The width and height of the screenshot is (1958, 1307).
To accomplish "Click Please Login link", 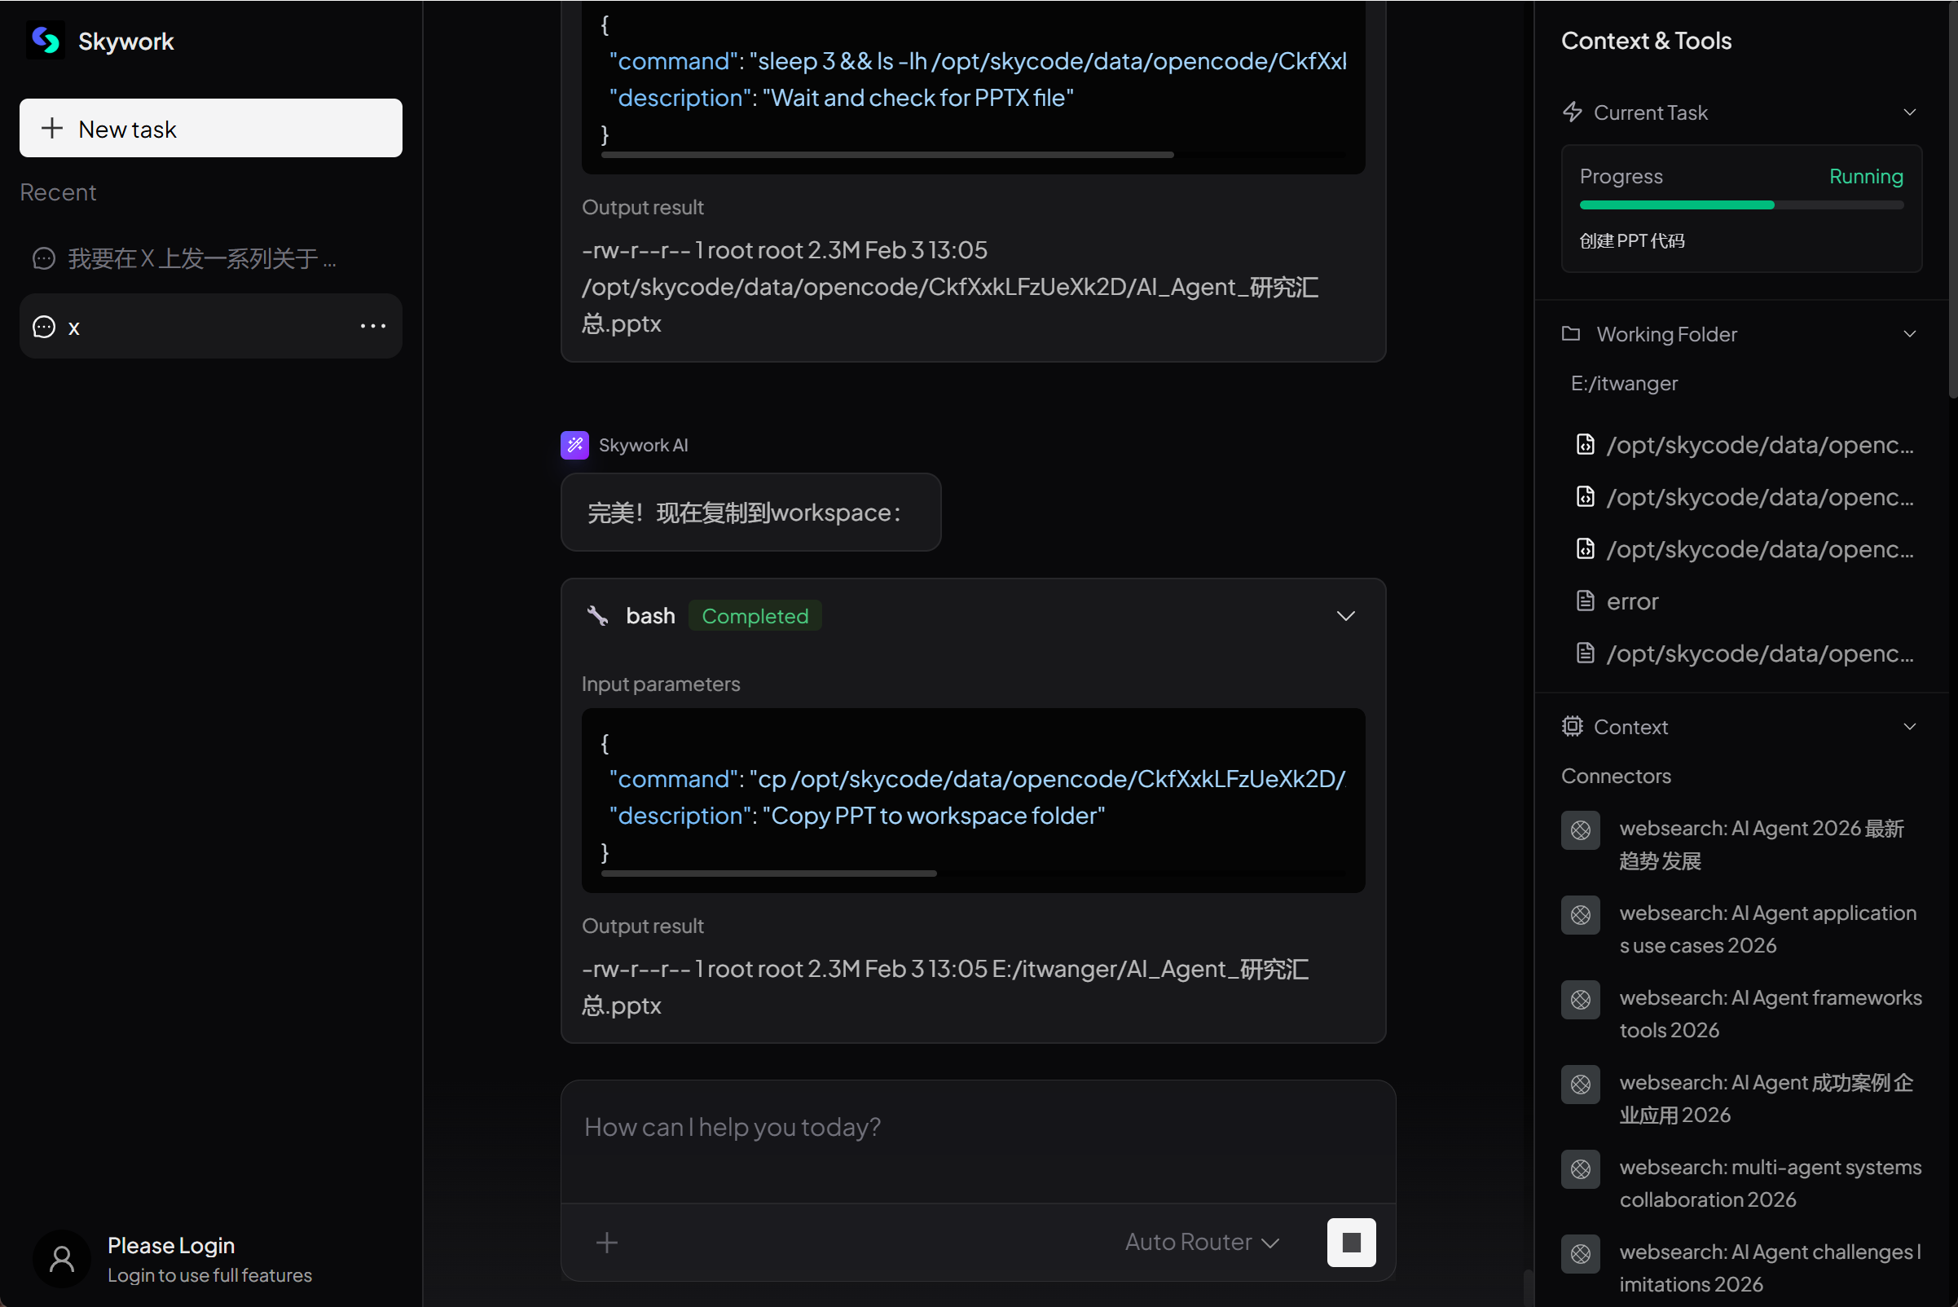I will pos(171,1245).
